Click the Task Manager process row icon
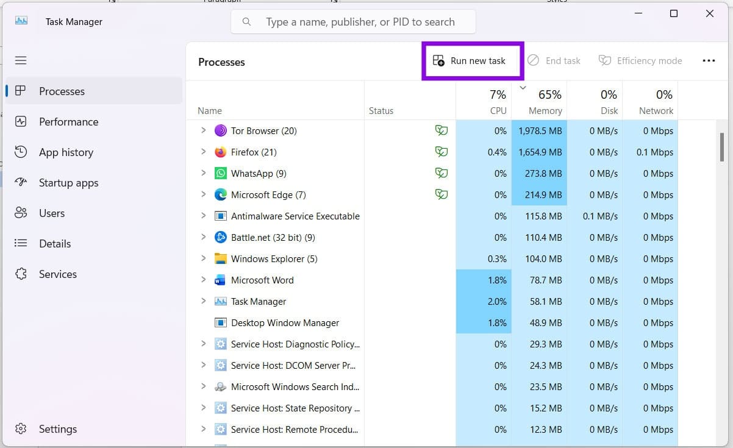The image size is (733, 448). point(221,301)
